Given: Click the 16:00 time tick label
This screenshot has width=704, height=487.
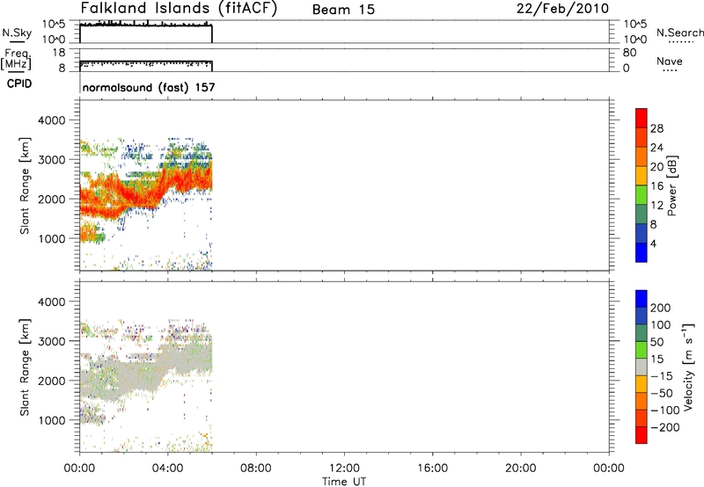Looking at the screenshot, I should tap(432, 469).
